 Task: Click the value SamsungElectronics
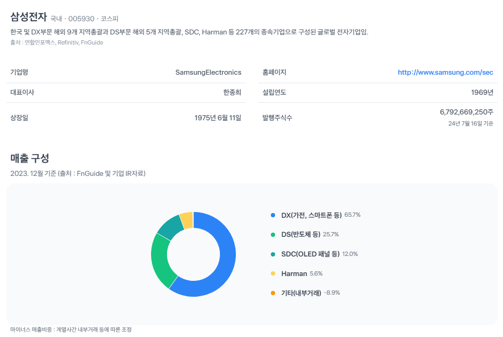(208, 73)
